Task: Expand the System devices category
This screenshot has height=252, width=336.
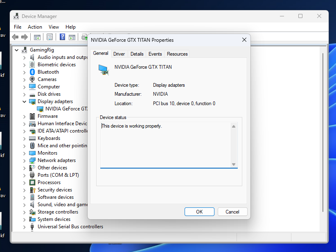Action: click(x=24, y=219)
